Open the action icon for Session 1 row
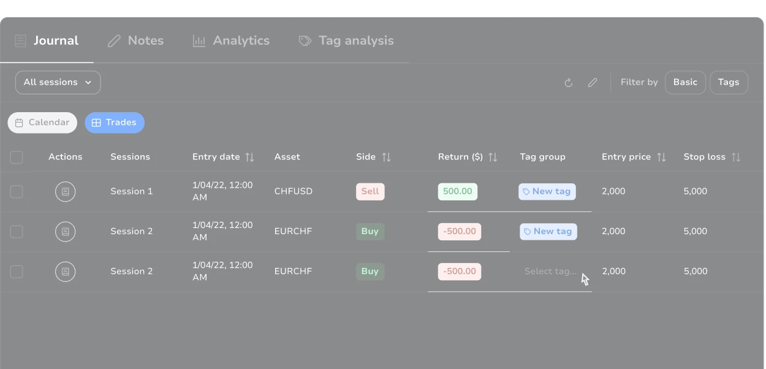This screenshot has height=369, width=766. pos(66,192)
